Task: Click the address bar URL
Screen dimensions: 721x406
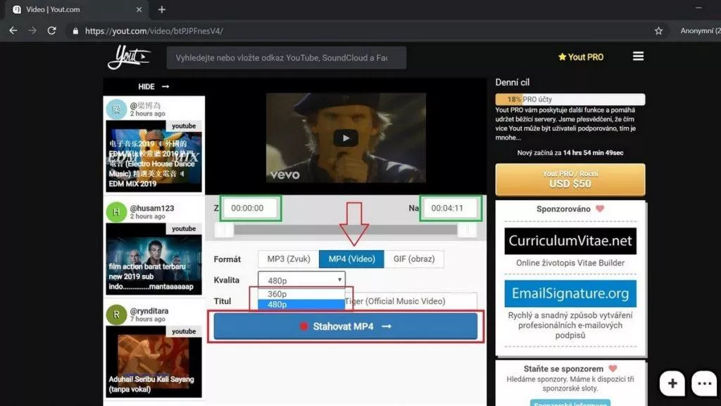Action: point(154,31)
